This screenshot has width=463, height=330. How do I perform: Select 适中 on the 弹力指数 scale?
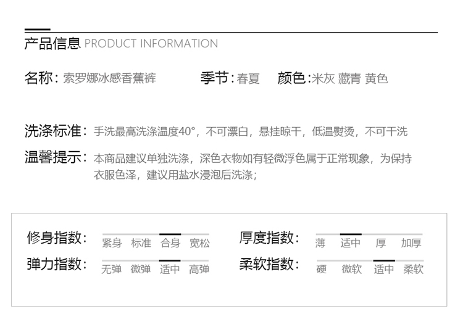tap(170, 270)
